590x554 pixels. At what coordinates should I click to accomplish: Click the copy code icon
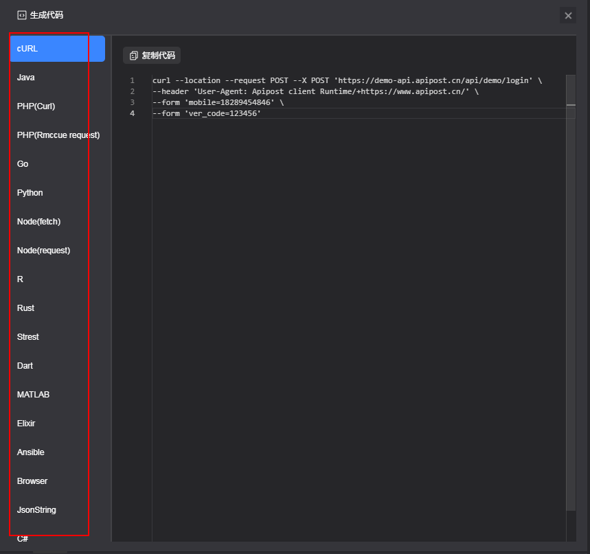pyautogui.click(x=134, y=56)
